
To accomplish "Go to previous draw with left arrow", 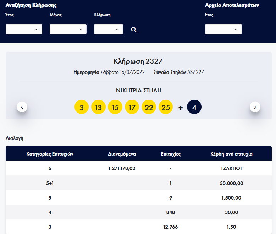I will (x=22, y=107).
